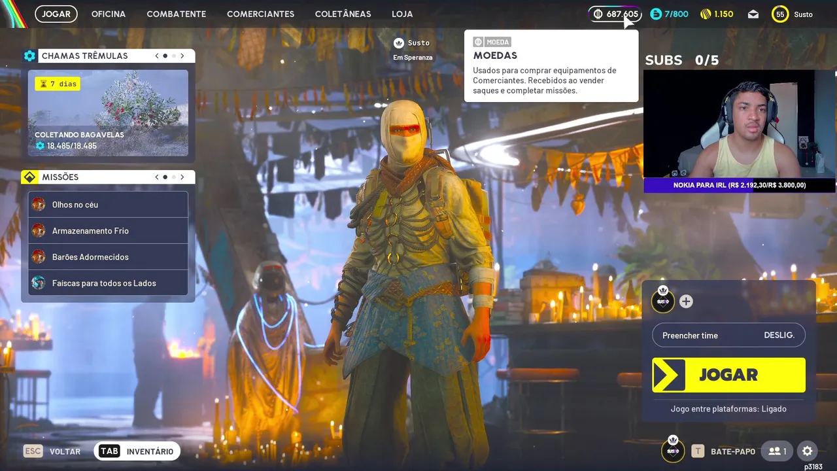Open the mail inbox envelope icon
Screen dimensions: 837x471
753,14
